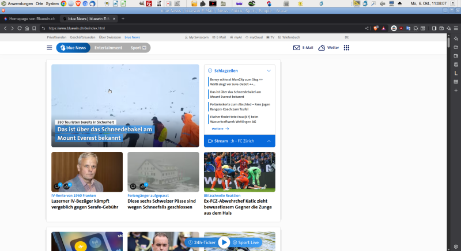Open the DE language selector
Image resolution: width=461 pixels, height=251 pixels.
[x=346, y=37]
